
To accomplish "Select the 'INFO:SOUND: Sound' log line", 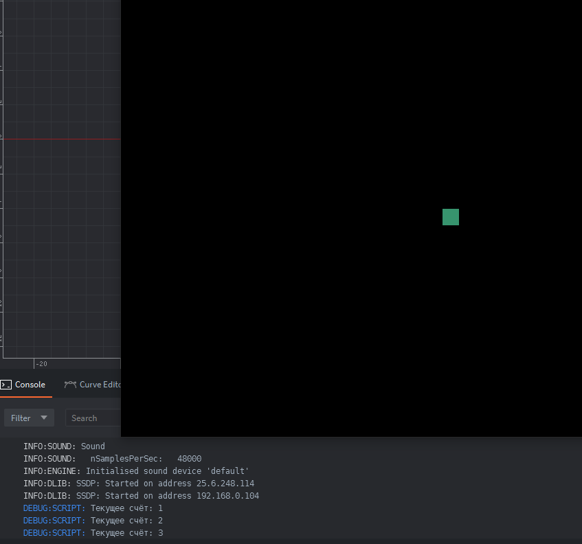I will (x=64, y=446).
